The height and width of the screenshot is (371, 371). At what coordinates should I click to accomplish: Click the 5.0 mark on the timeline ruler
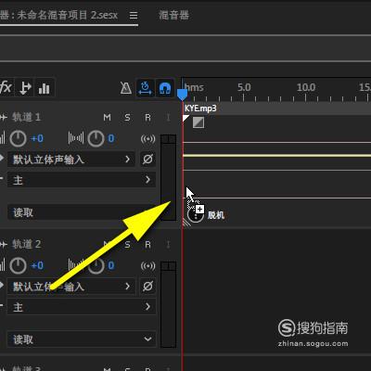click(244, 87)
